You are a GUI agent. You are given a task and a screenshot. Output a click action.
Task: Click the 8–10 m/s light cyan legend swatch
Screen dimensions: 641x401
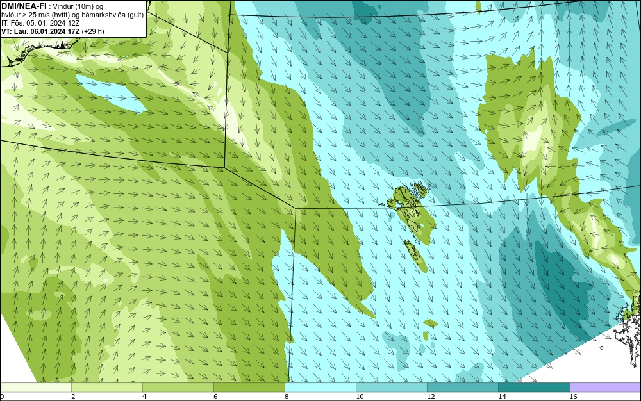(x=320, y=387)
